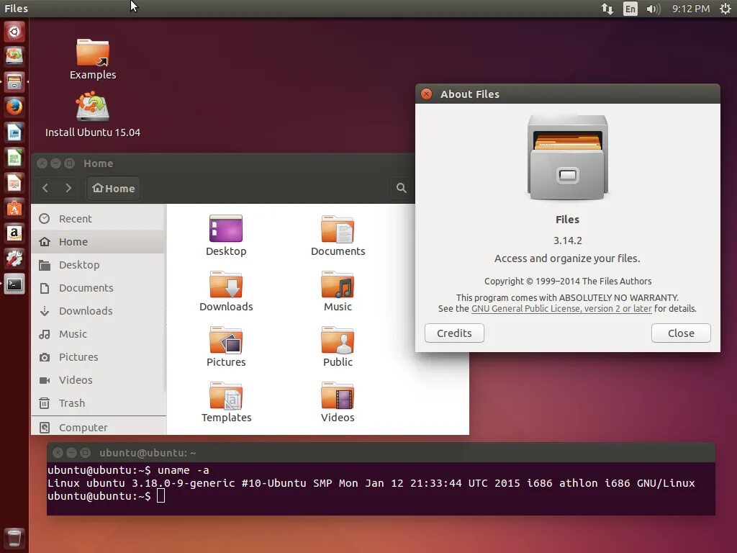Open Pictures in the Files sidebar
The width and height of the screenshot is (737, 553).
98,357
